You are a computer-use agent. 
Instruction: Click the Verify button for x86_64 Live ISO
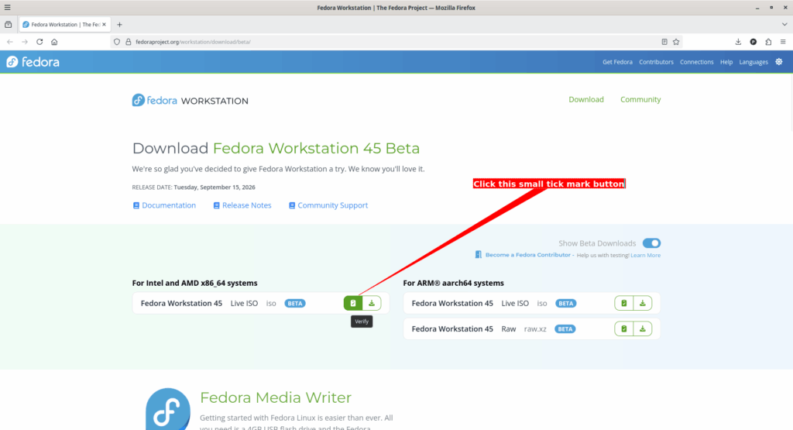[x=353, y=303]
